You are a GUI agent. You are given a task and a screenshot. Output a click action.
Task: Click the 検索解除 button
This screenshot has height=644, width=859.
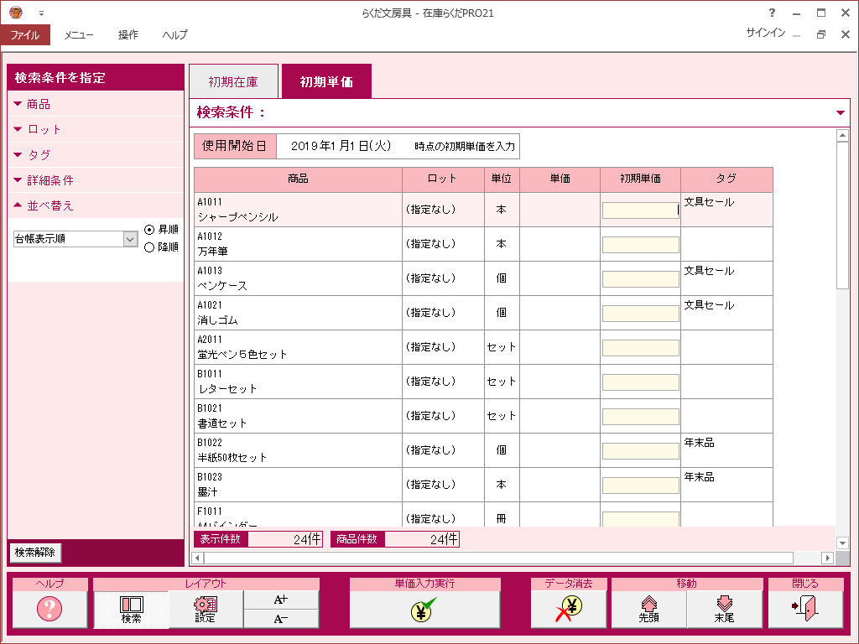[35, 553]
